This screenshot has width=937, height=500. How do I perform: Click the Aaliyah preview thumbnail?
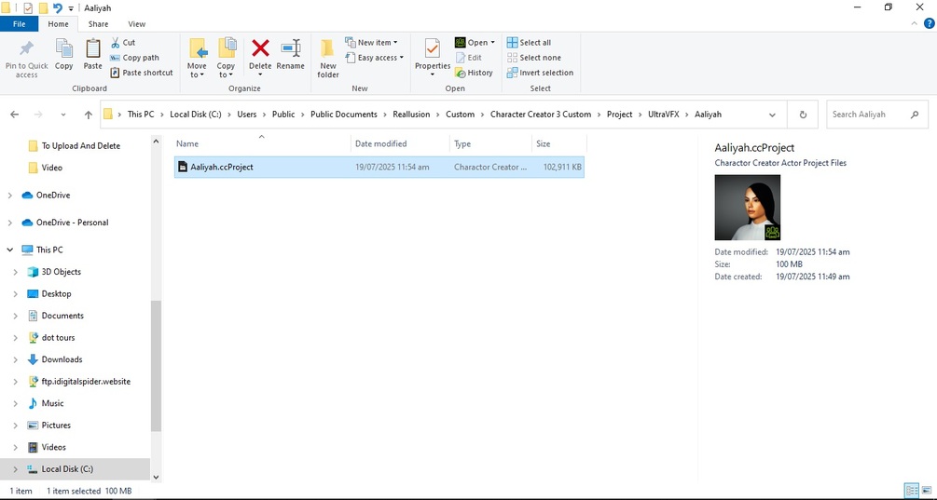(x=747, y=207)
